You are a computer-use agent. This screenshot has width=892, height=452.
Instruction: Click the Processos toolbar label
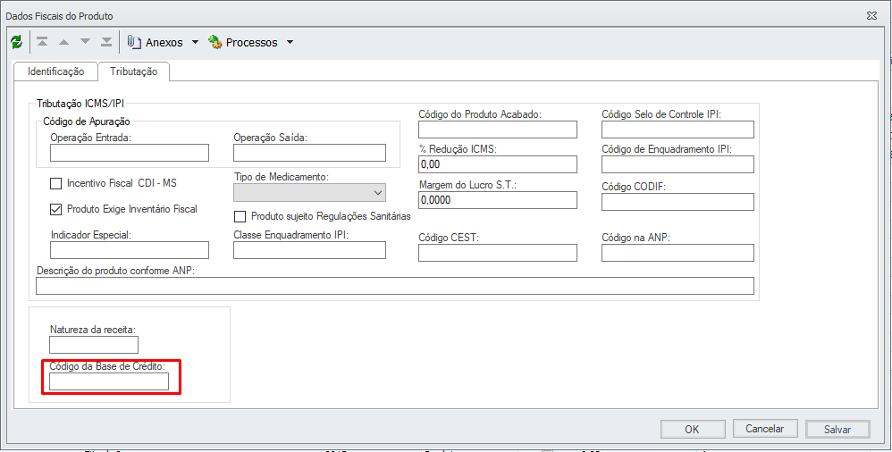pyautogui.click(x=252, y=43)
